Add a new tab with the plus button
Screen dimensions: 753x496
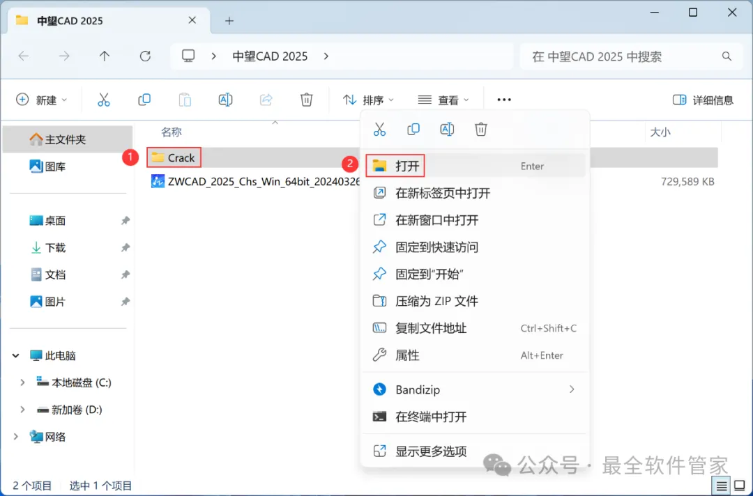coord(229,21)
